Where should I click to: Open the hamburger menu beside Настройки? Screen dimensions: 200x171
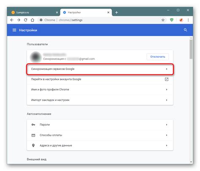(14, 30)
